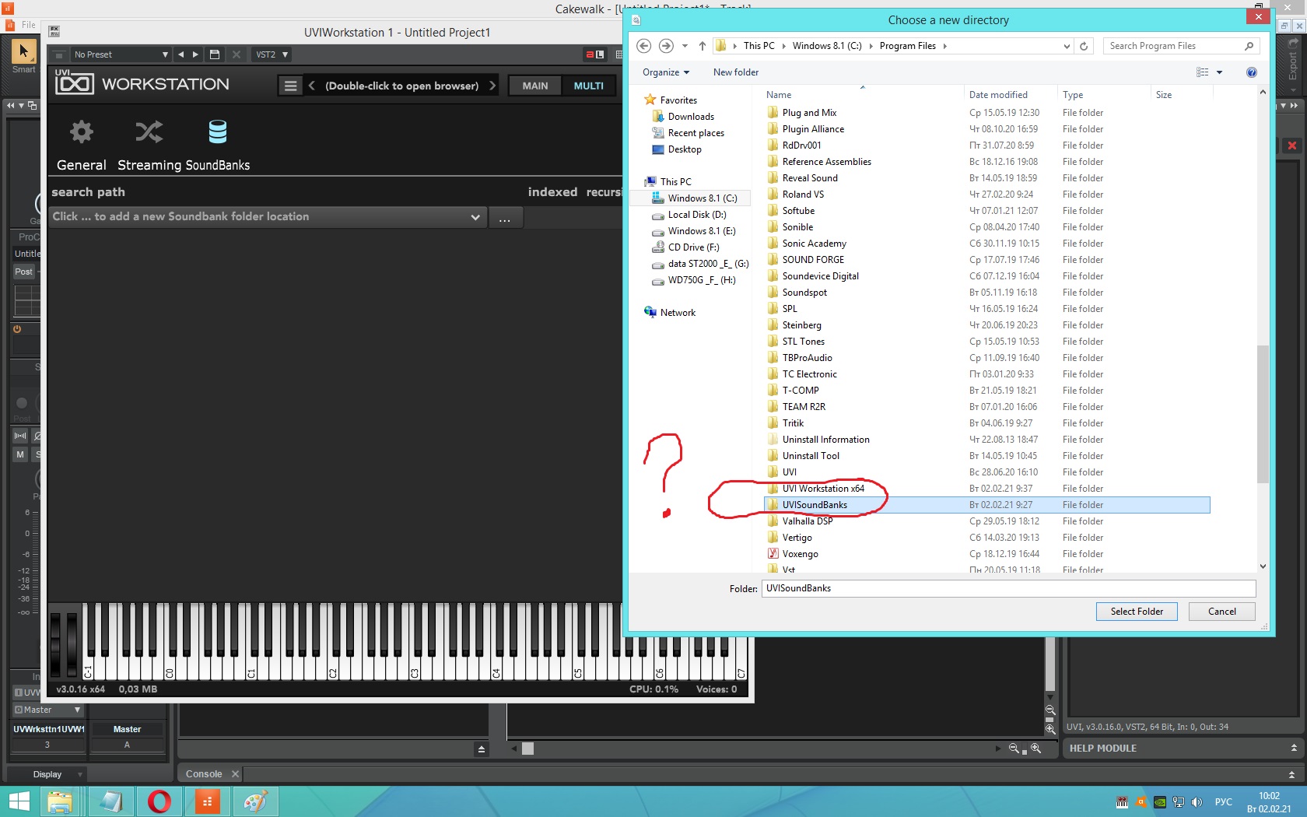
Task: Refresh the Program Files folder listing
Action: click(x=1084, y=46)
